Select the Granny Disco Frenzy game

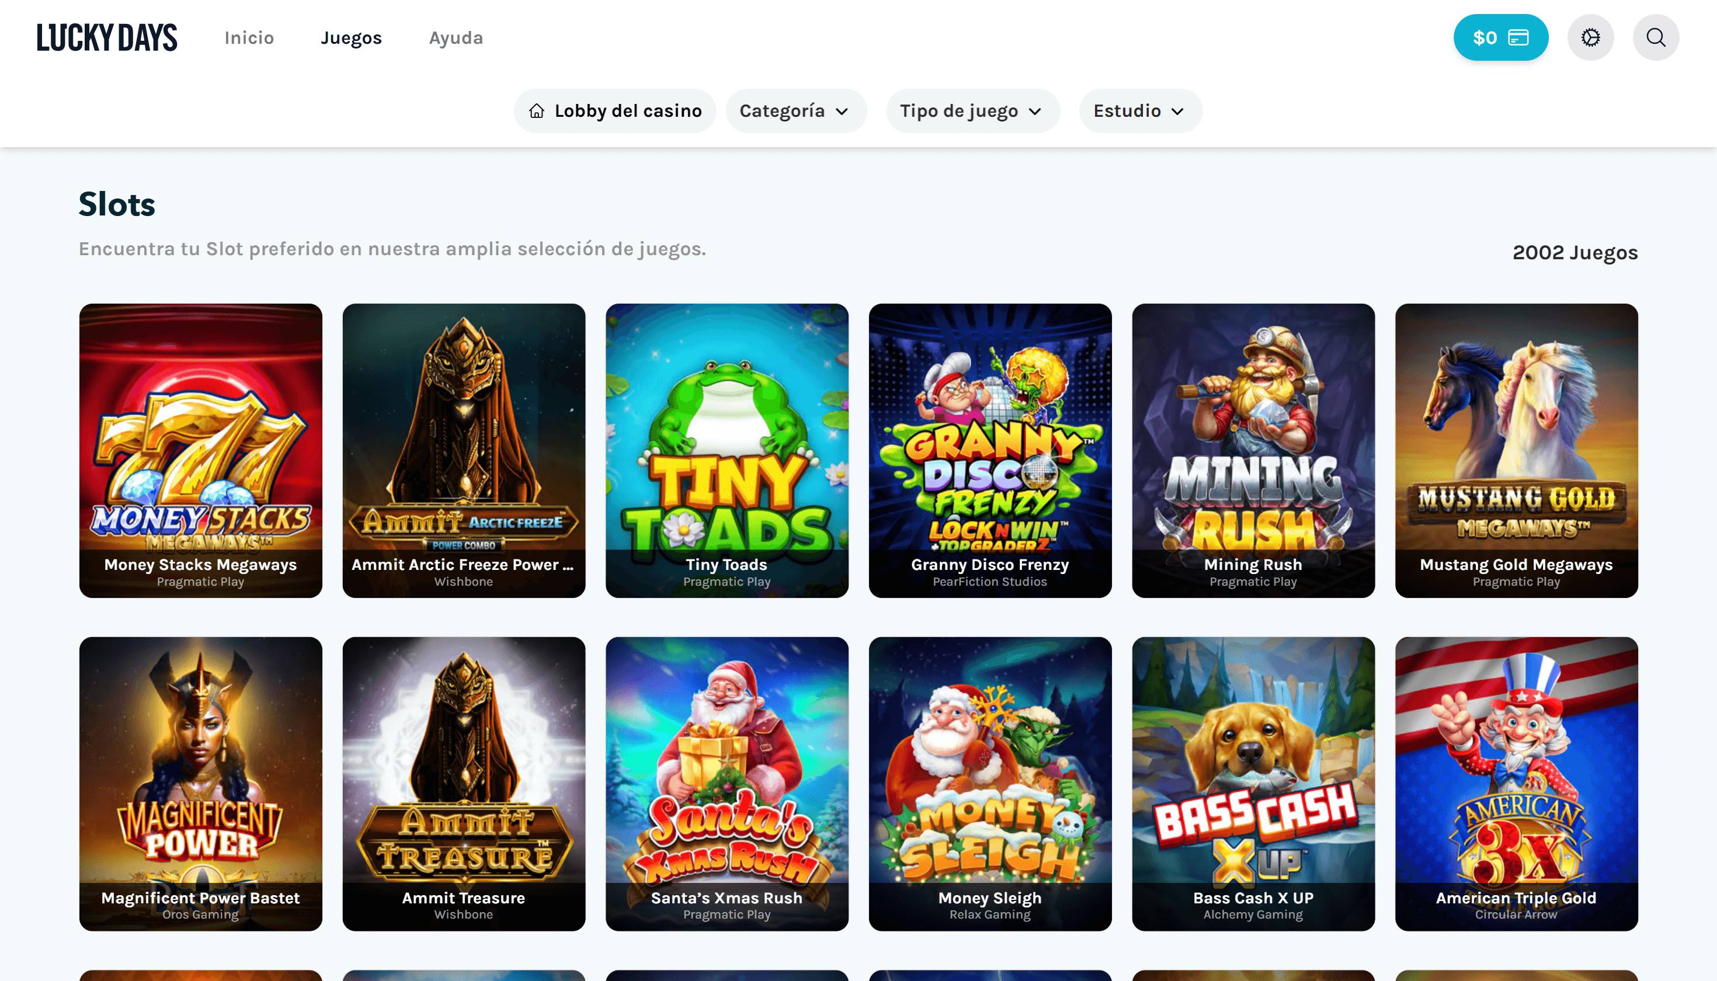point(989,450)
